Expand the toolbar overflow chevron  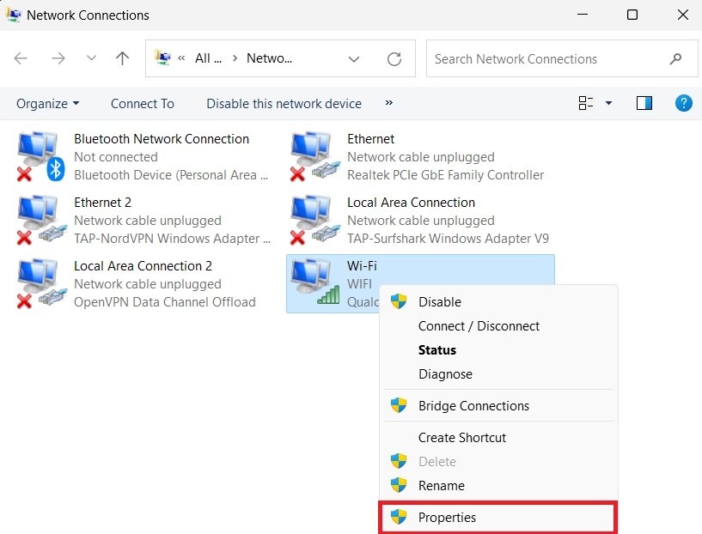coord(389,103)
